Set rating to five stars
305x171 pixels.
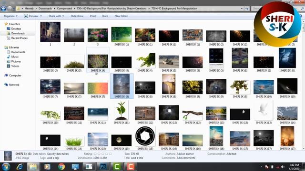110,154
